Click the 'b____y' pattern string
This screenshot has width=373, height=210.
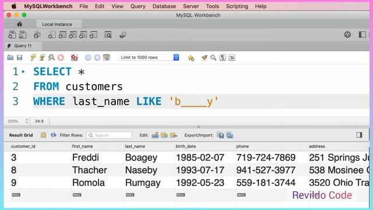pyautogui.click(x=193, y=101)
